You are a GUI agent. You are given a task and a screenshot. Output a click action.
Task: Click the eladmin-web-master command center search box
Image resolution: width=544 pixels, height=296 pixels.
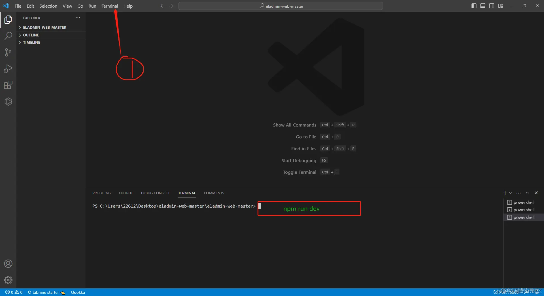coord(281,6)
